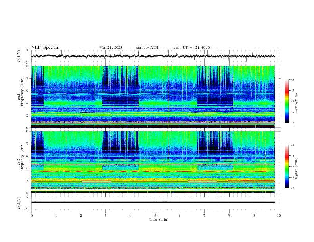314x242 pixels.
Task: Select the "start UT = 21:40:0" text
Action: (x=191, y=47)
